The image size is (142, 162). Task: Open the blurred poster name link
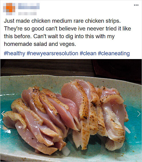pyautogui.click(x=29, y=6)
